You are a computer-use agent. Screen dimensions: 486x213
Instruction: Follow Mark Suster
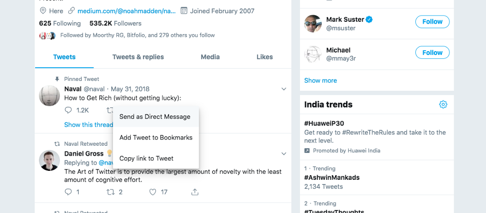pyautogui.click(x=432, y=22)
